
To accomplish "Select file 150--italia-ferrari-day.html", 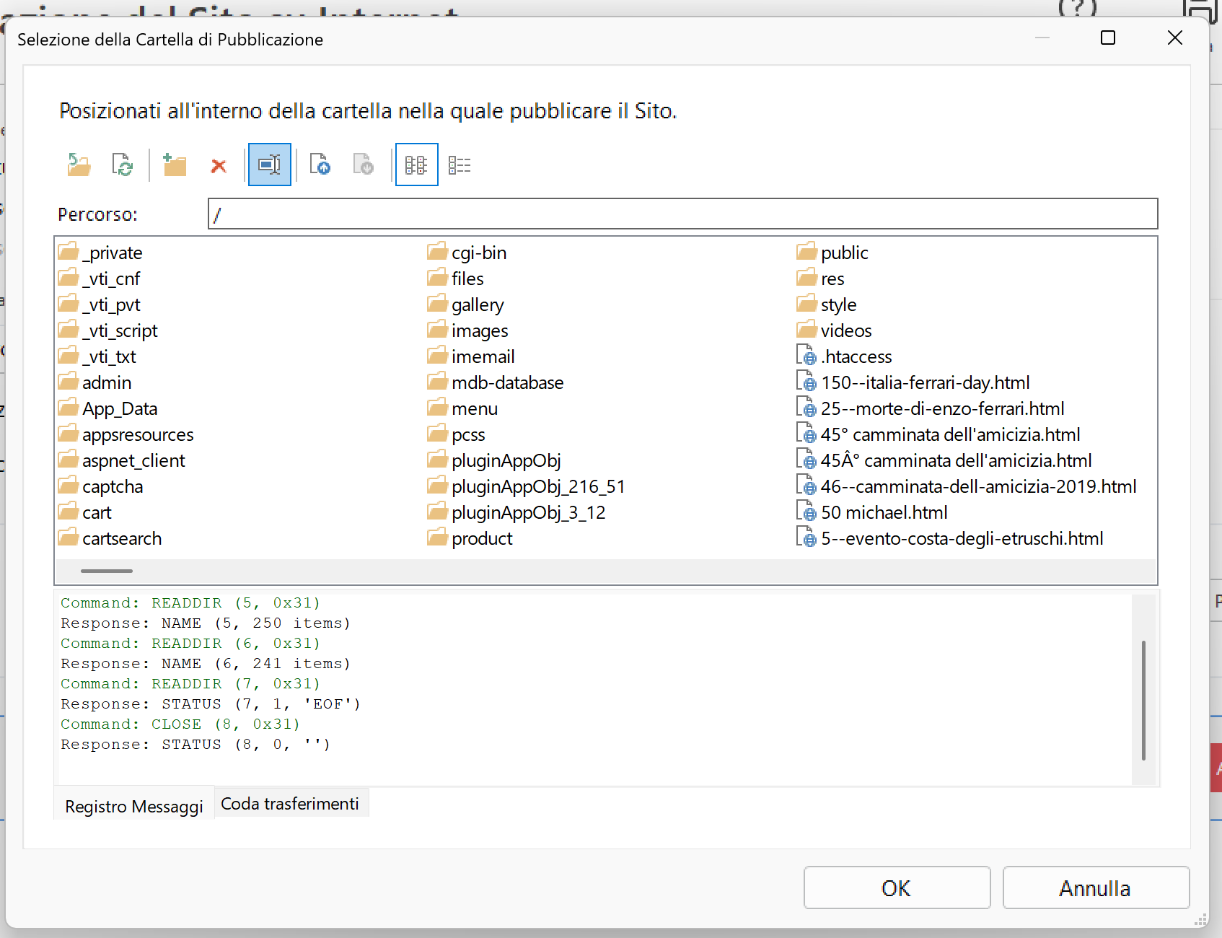I will tap(913, 382).
